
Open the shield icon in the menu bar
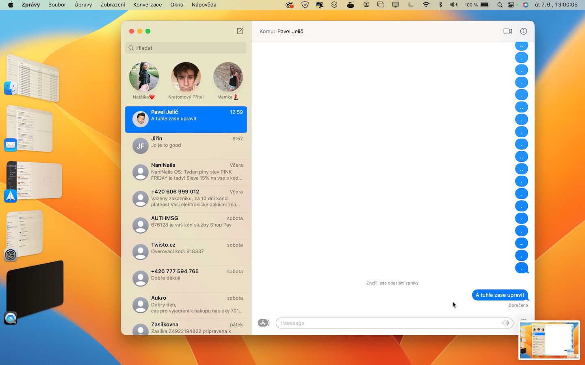[305, 5]
